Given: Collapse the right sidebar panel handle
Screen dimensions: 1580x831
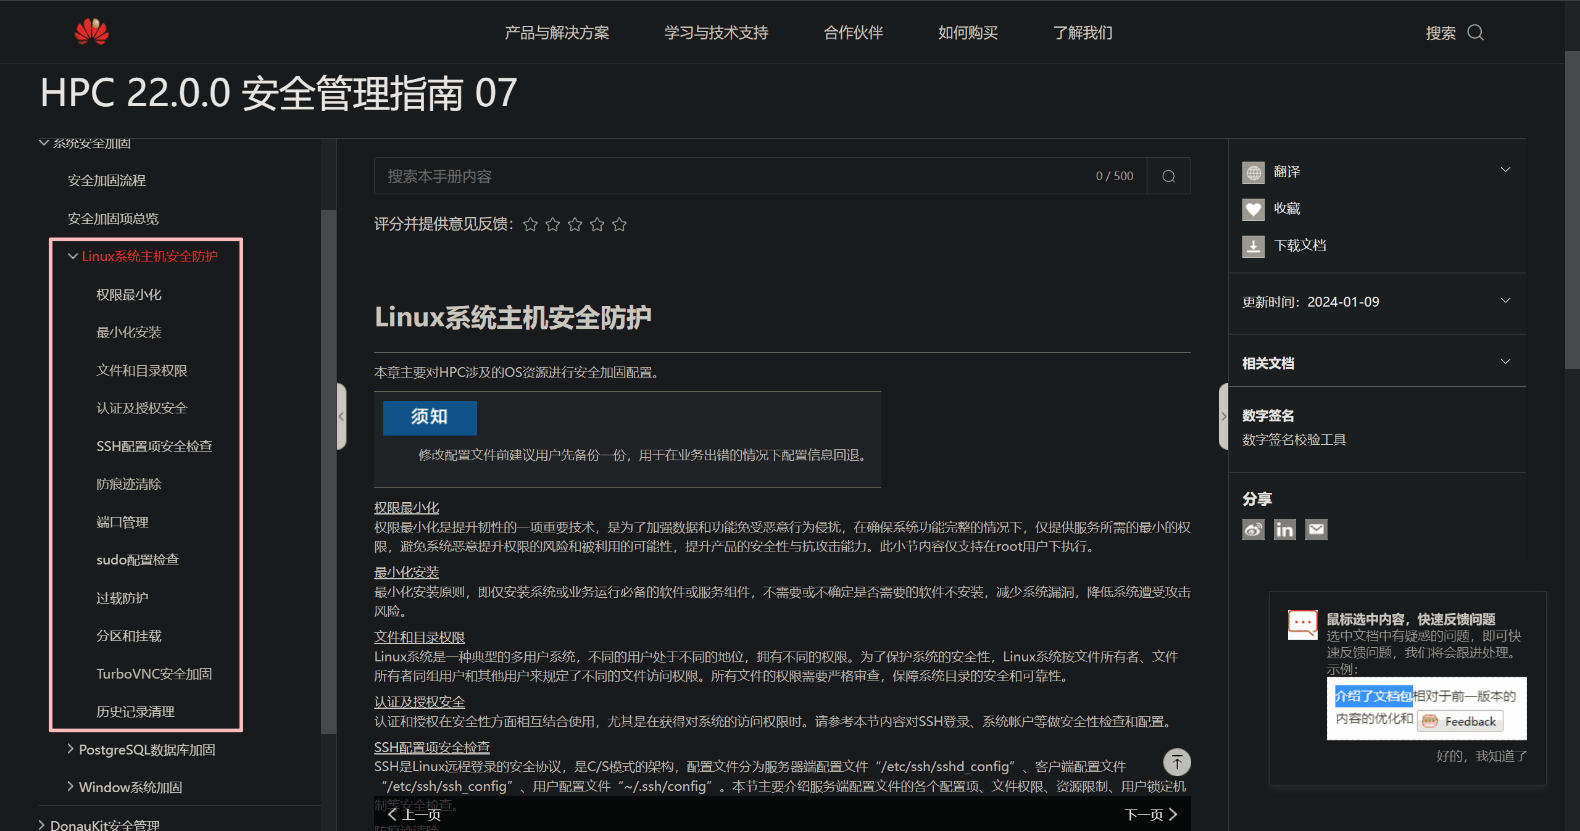Looking at the screenshot, I should click(x=1223, y=416).
